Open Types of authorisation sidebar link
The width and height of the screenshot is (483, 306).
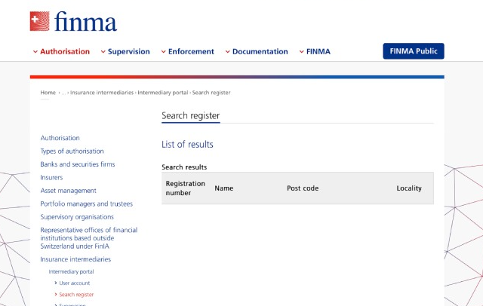[72, 151]
